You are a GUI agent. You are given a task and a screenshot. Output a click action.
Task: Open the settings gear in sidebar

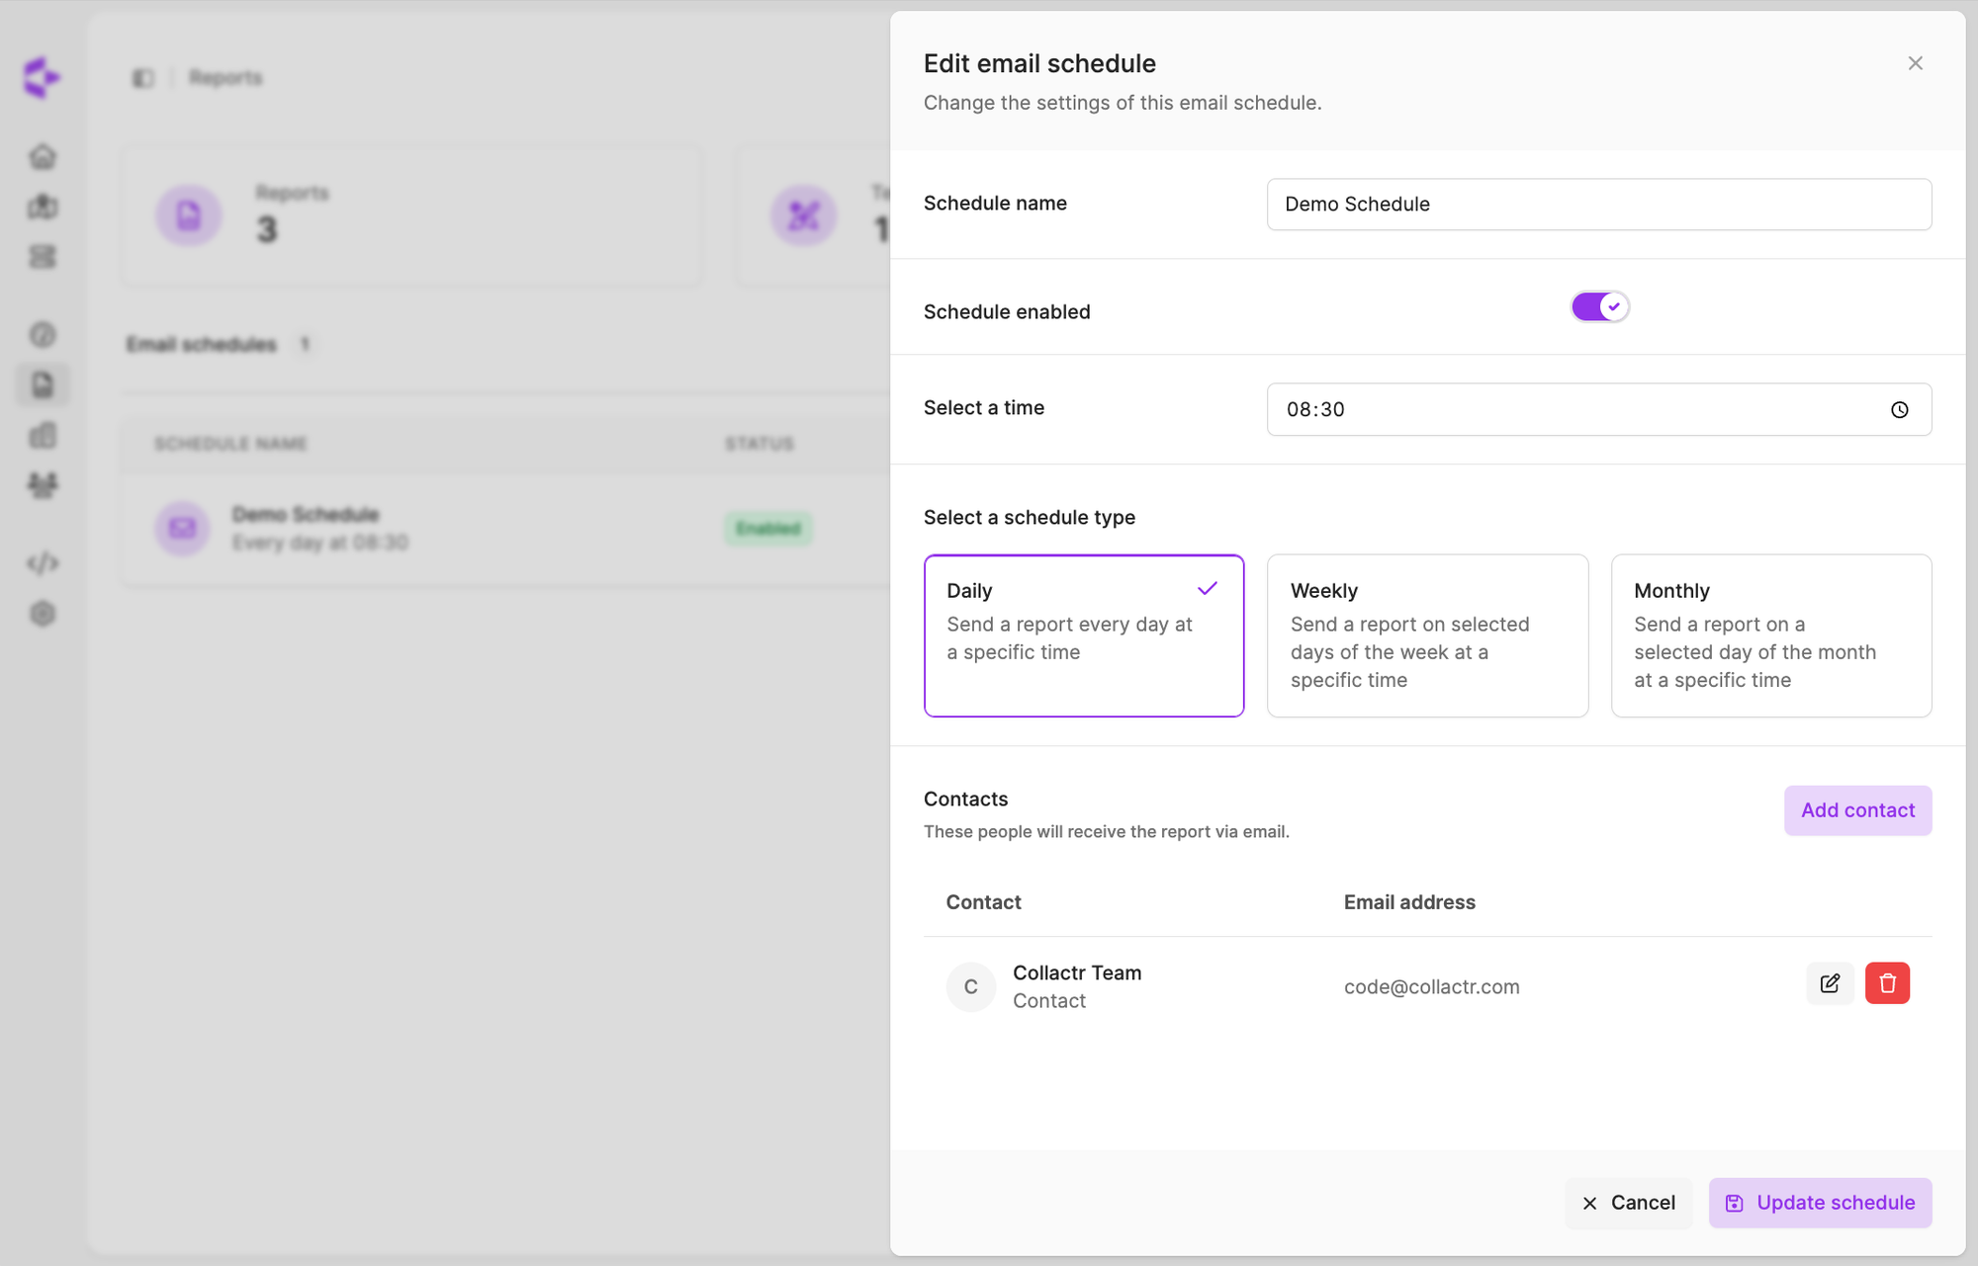coord(43,614)
